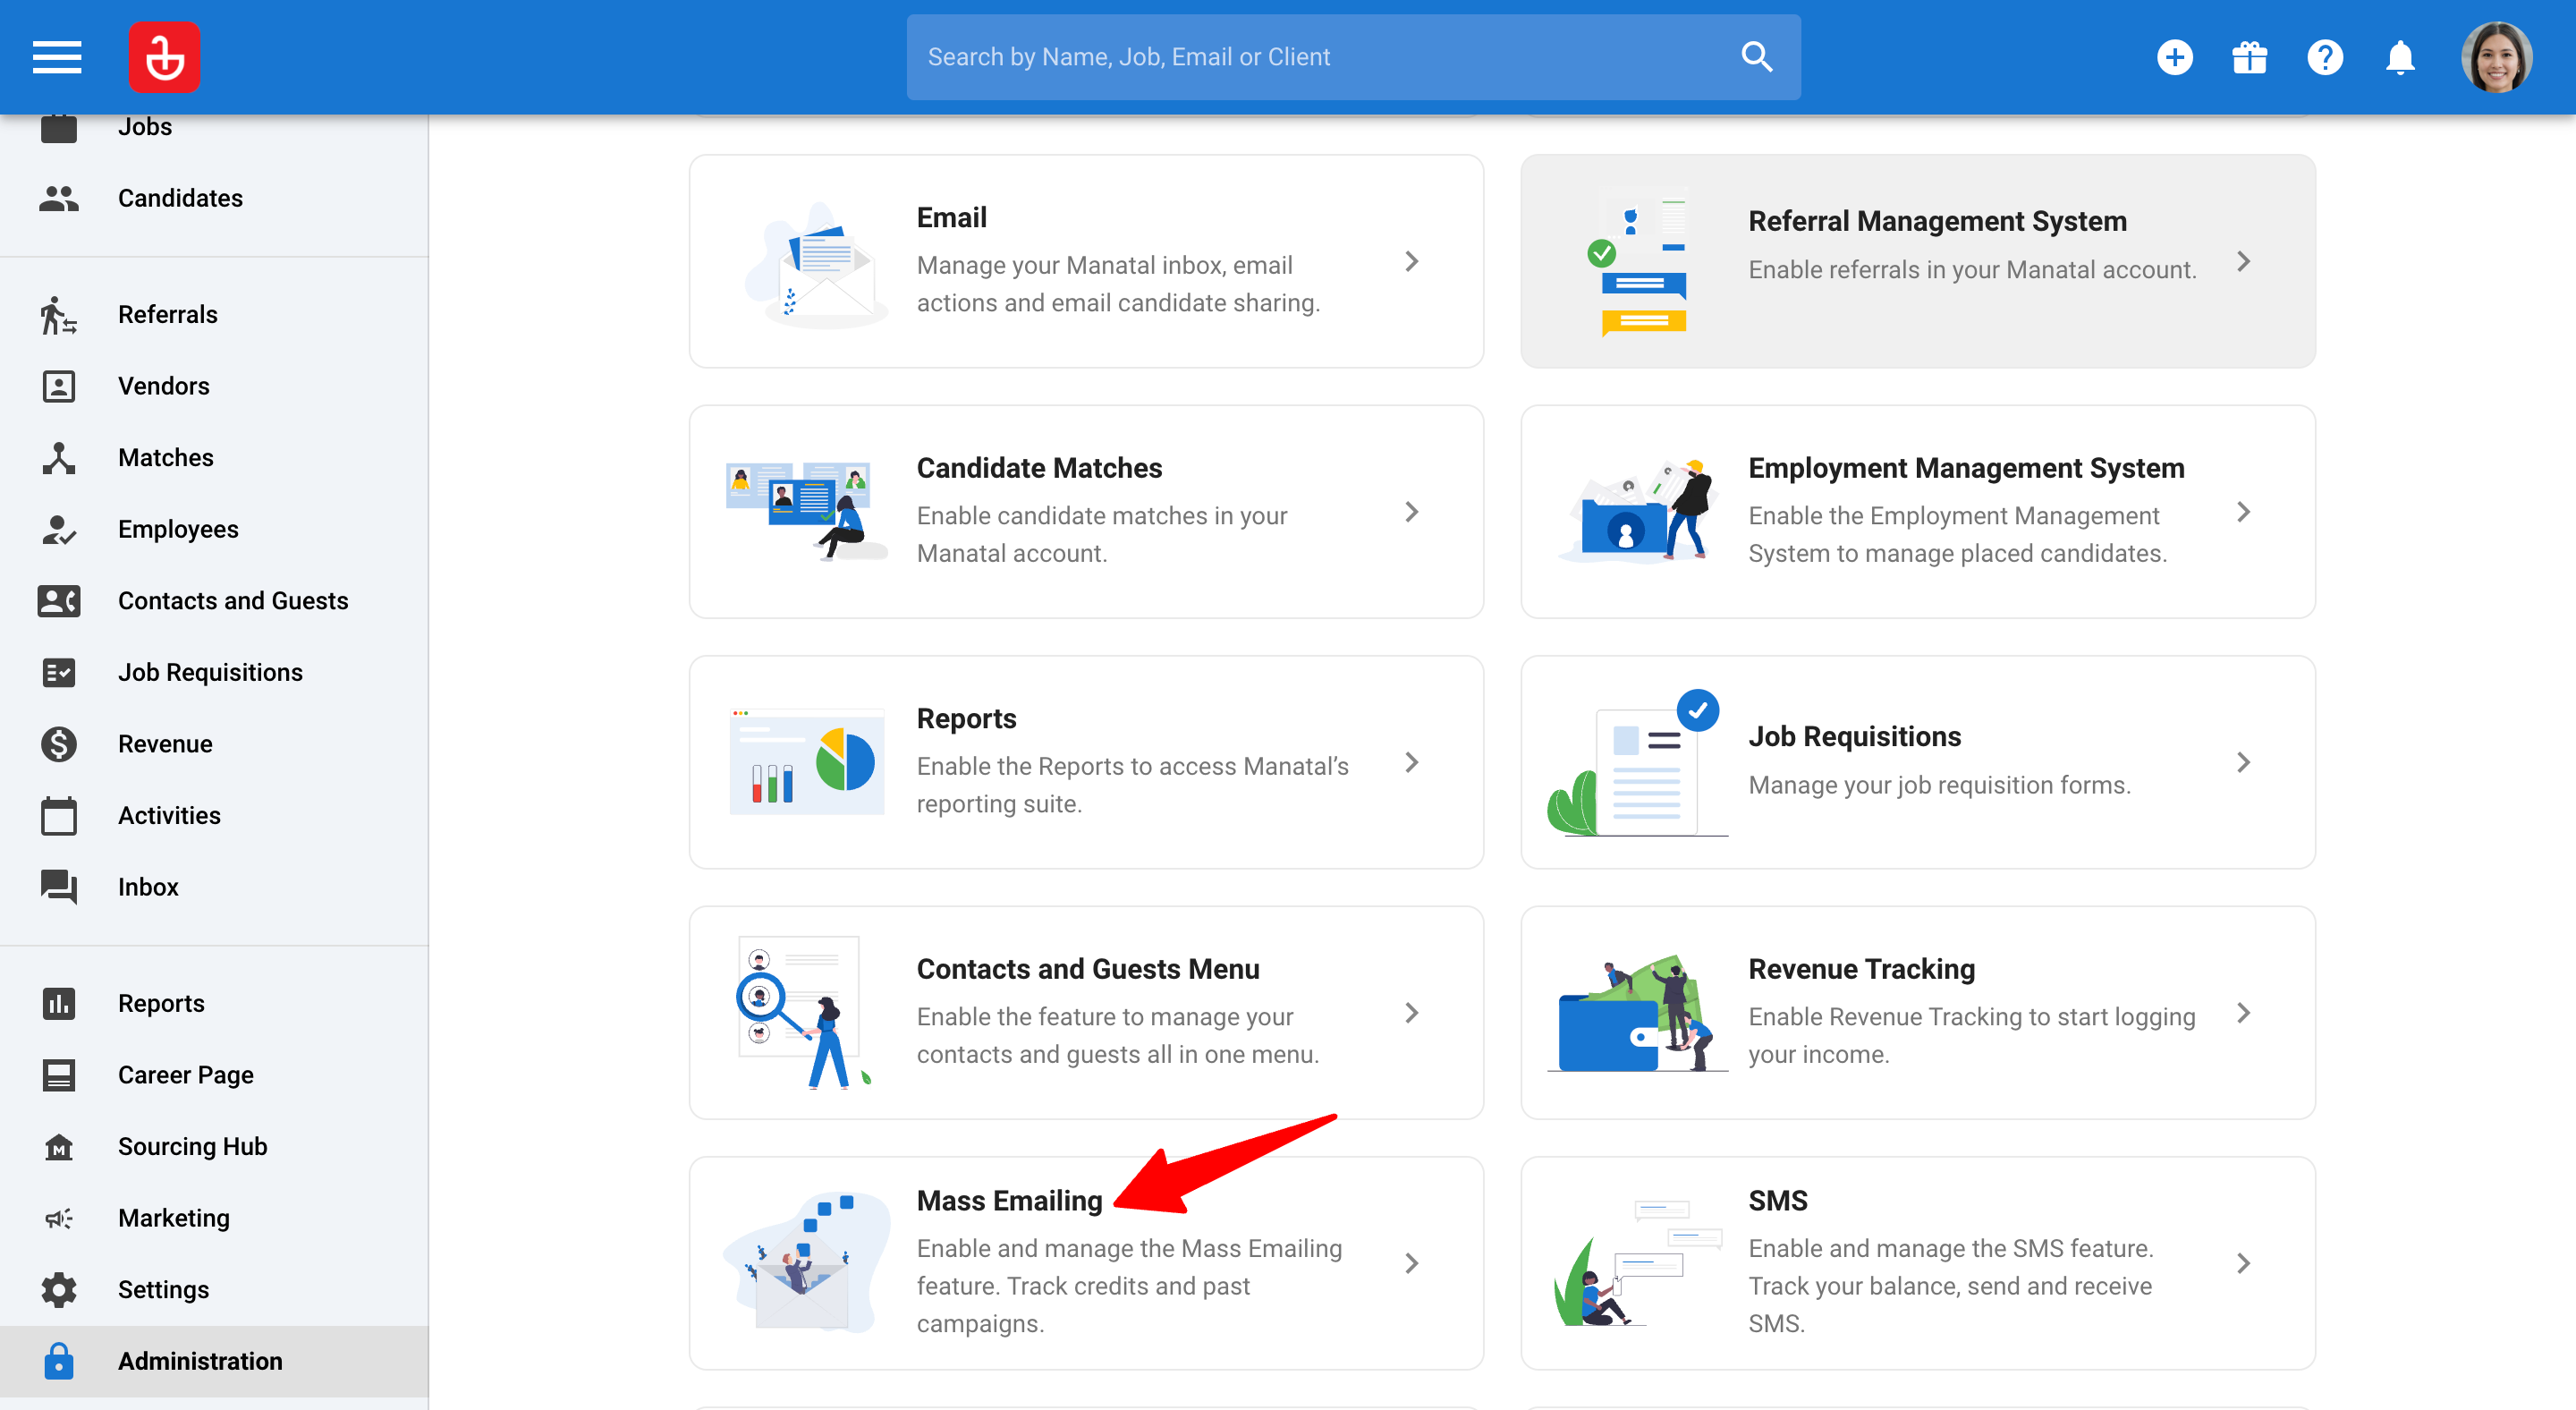This screenshot has width=2576, height=1410.
Task: Click the red Manatal logo
Action: click(165, 57)
